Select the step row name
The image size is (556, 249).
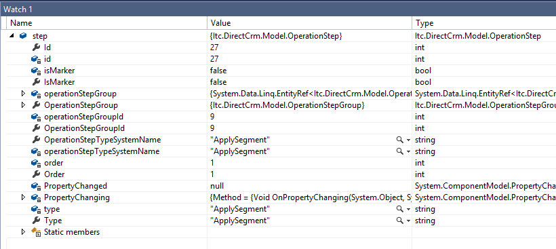(x=40, y=36)
